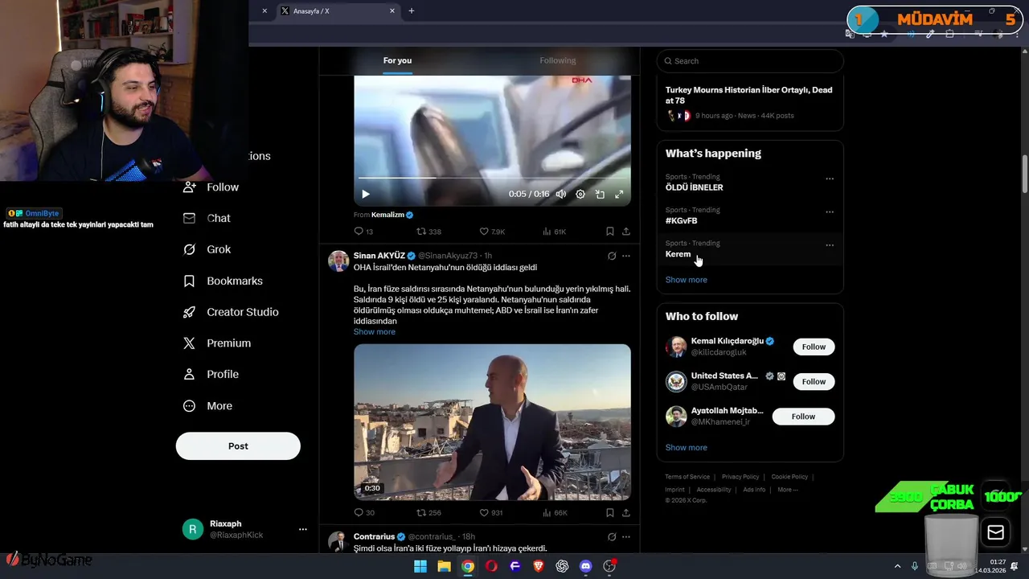The height and width of the screenshot is (579, 1029).
Task: Switch to the For you tab
Action: pyautogui.click(x=397, y=60)
